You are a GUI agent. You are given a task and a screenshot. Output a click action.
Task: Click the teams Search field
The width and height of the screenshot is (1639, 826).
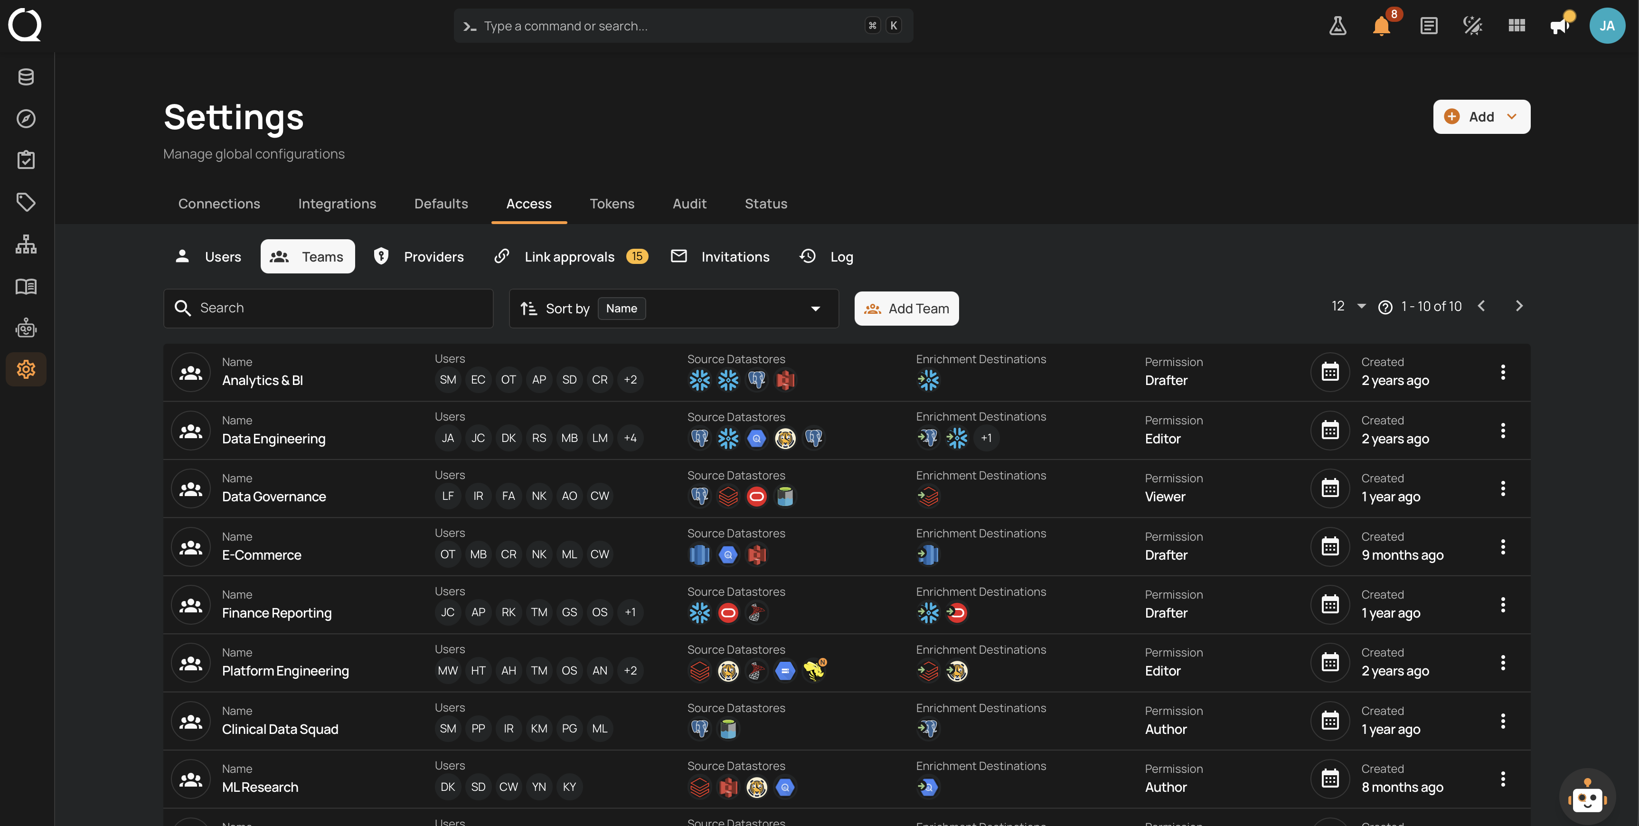tap(328, 309)
